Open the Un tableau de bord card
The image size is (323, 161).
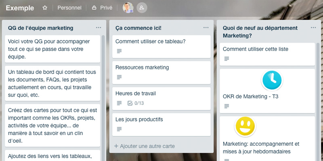click(52, 83)
